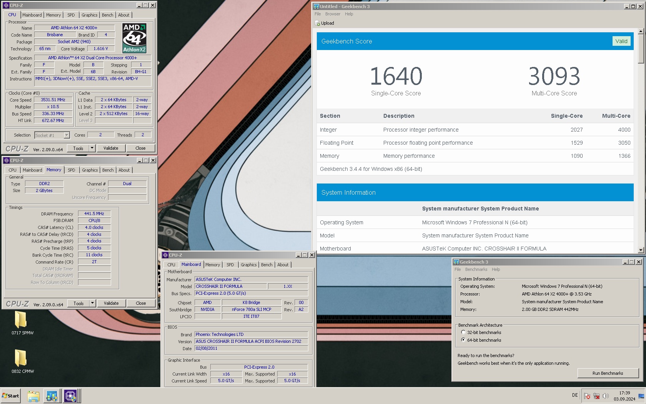The image size is (646, 404).
Task: Click the Geekbench 3 results window title icon
Action: (316, 6)
